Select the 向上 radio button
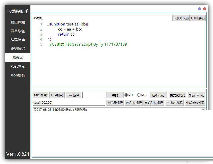This screenshot has height=164, width=213. 129,95
